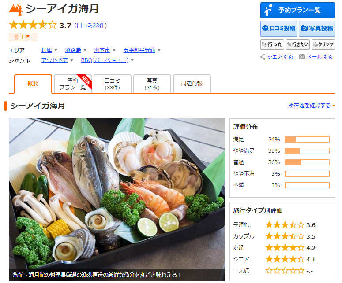Toggle the 行った visited button

point(272,44)
